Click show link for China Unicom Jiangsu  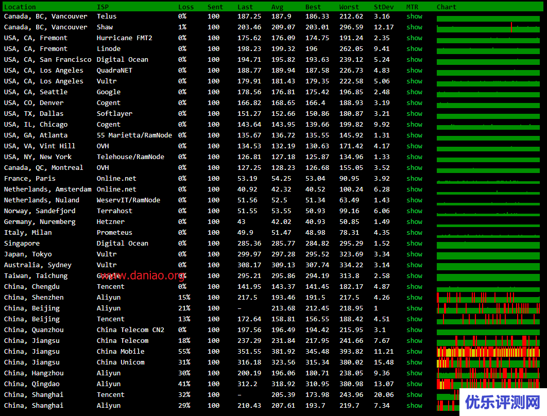pos(414,362)
